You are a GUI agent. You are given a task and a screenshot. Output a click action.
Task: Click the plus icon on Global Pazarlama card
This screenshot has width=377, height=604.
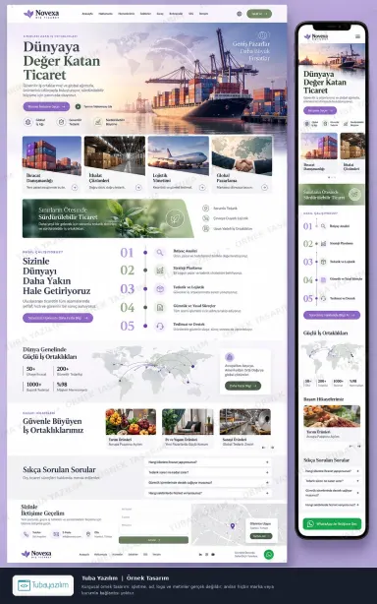pyautogui.click(x=264, y=188)
